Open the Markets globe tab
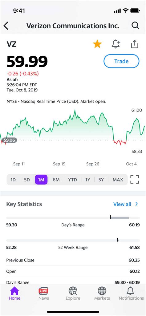Screen dimensions: 146x316 click(102, 294)
